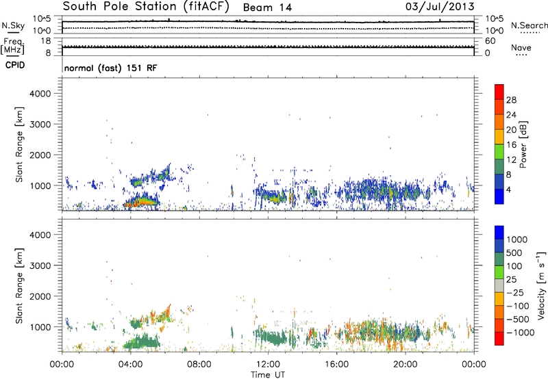Click the 'Power [dB]' color bar label
The width and height of the screenshot is (548, 379).
[523, 144]
